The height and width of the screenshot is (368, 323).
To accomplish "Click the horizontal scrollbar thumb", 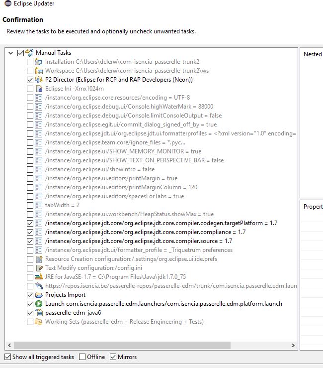I will [x=122, y=345].
